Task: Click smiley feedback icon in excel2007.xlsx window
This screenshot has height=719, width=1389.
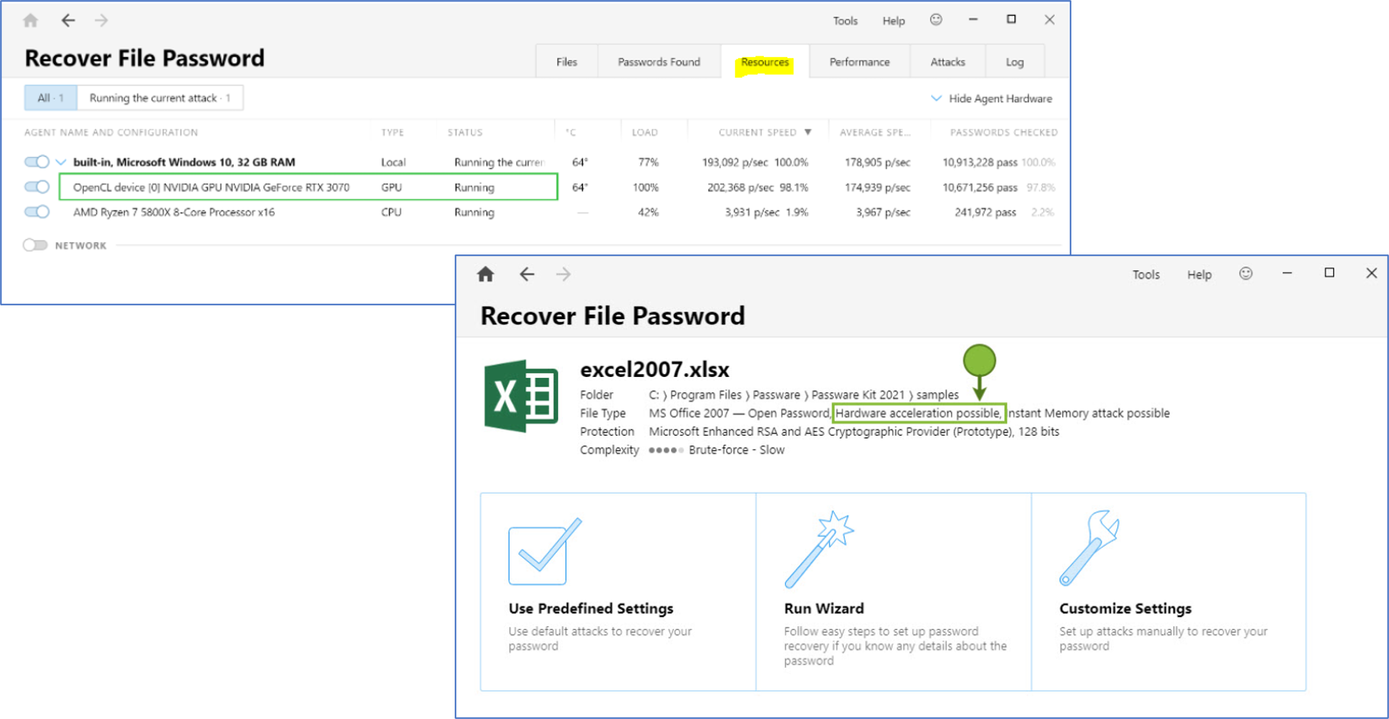Action: (x=1246, y=273)
